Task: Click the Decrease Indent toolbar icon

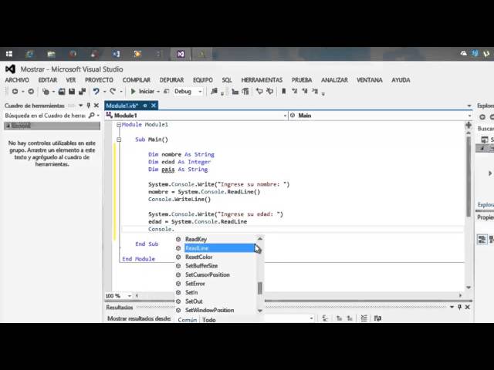Action: pos(235,92)
